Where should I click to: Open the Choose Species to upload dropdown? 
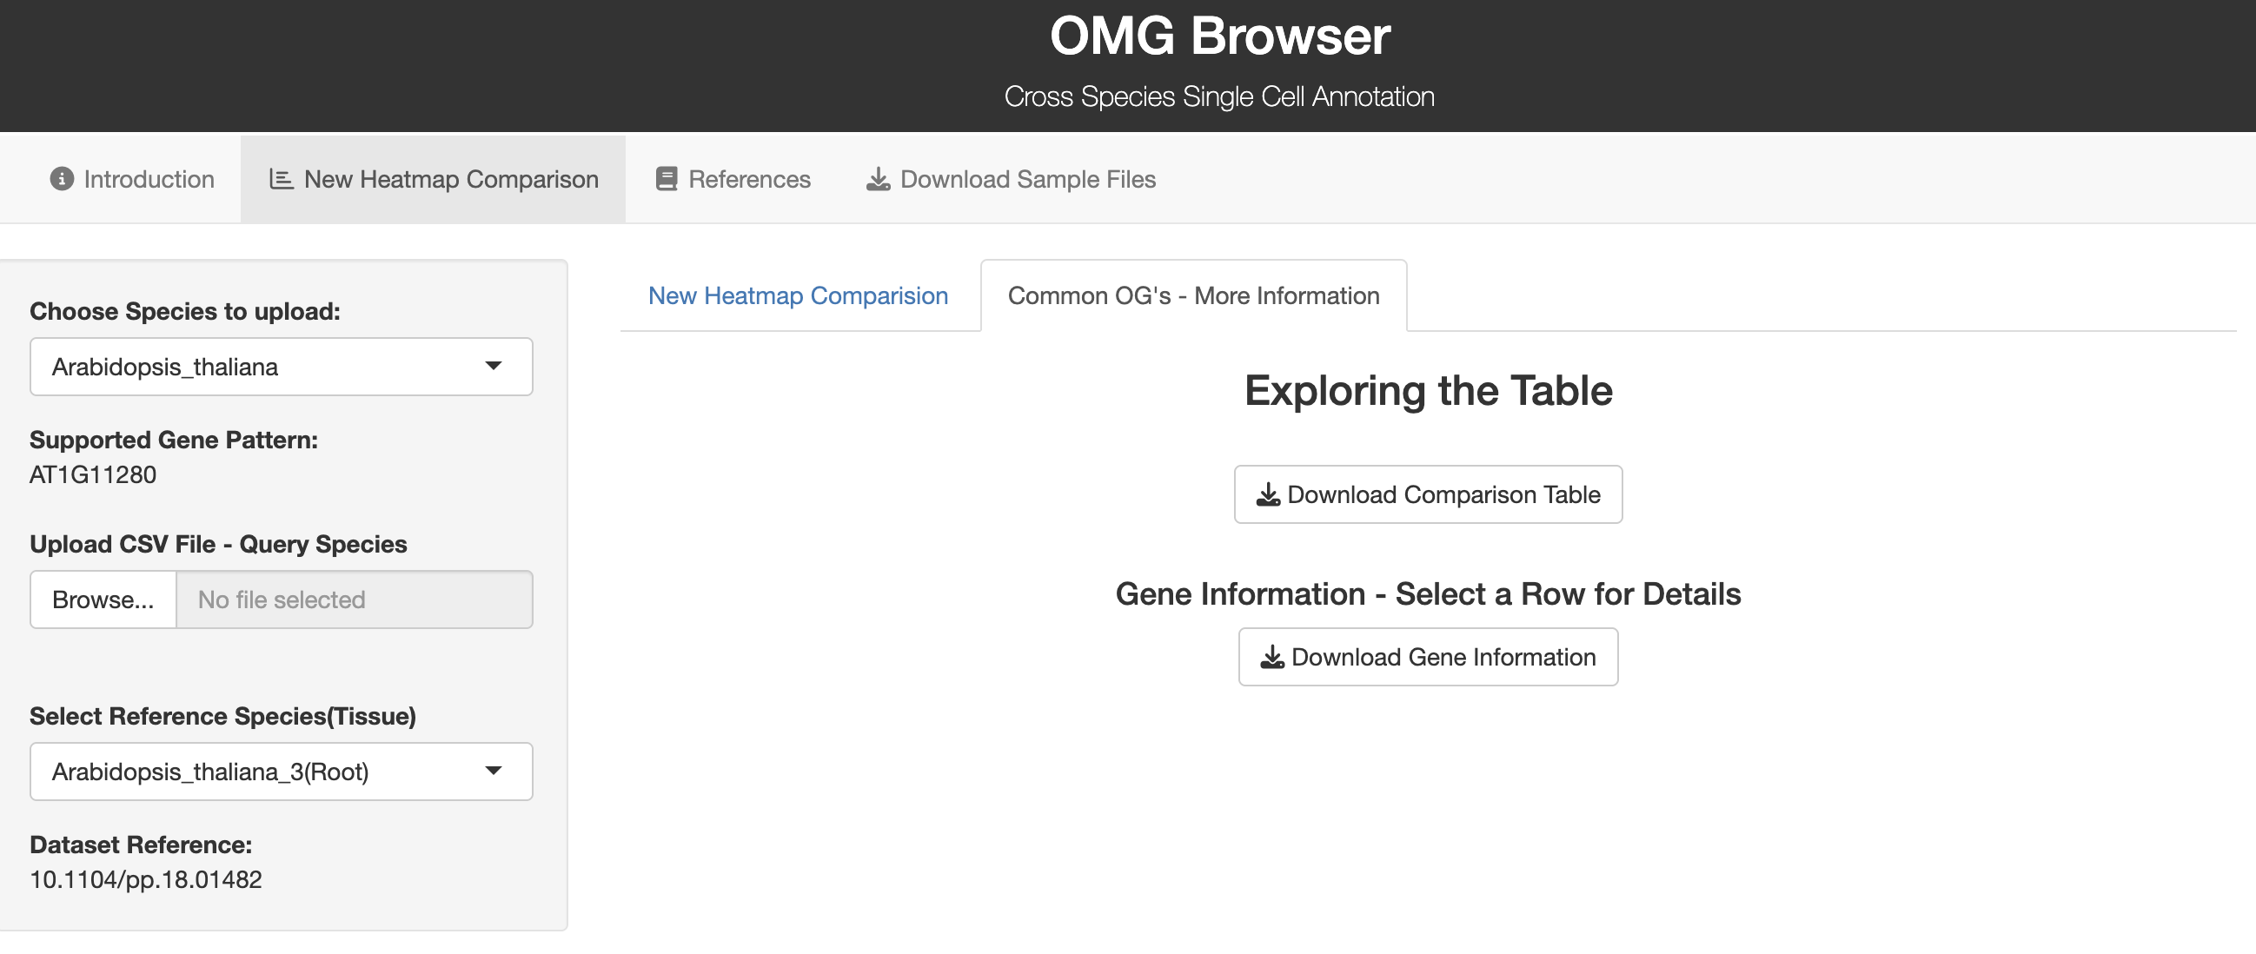pos(280,367)
